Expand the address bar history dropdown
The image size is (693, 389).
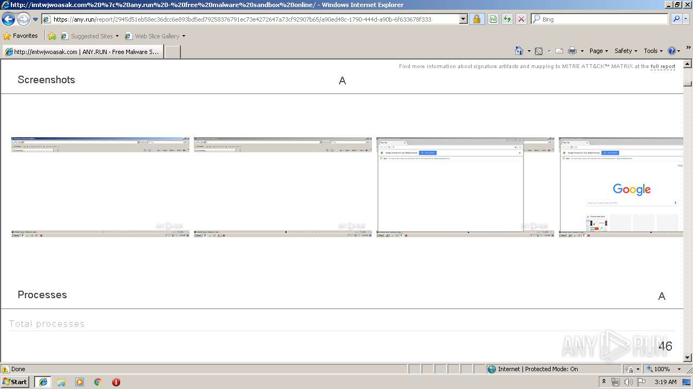coord(463,19)
